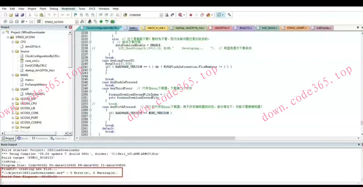Click the Paste clipboard icon

tap(41, 15)
